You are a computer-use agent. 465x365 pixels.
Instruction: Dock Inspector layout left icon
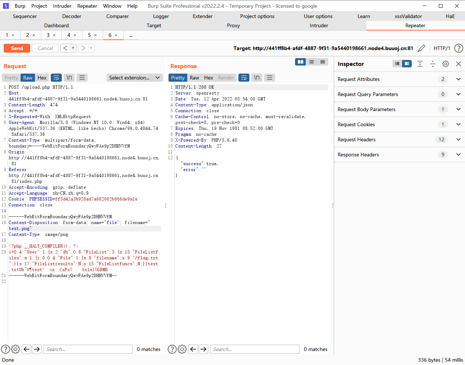click(x=397, y=64)
